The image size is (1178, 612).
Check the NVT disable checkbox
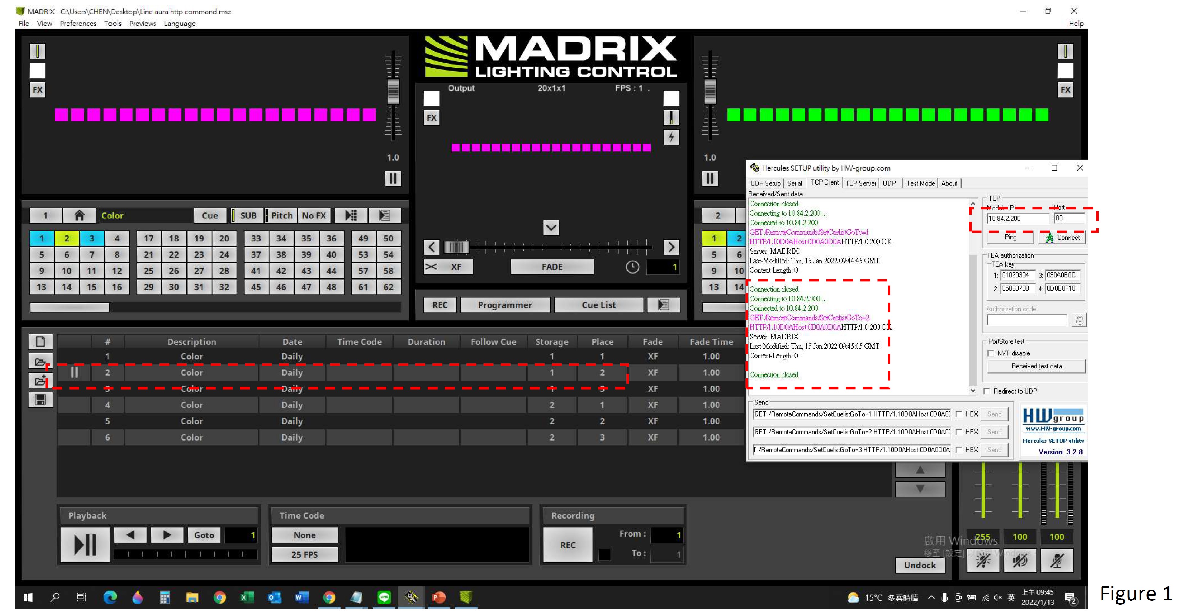point(991,353)
